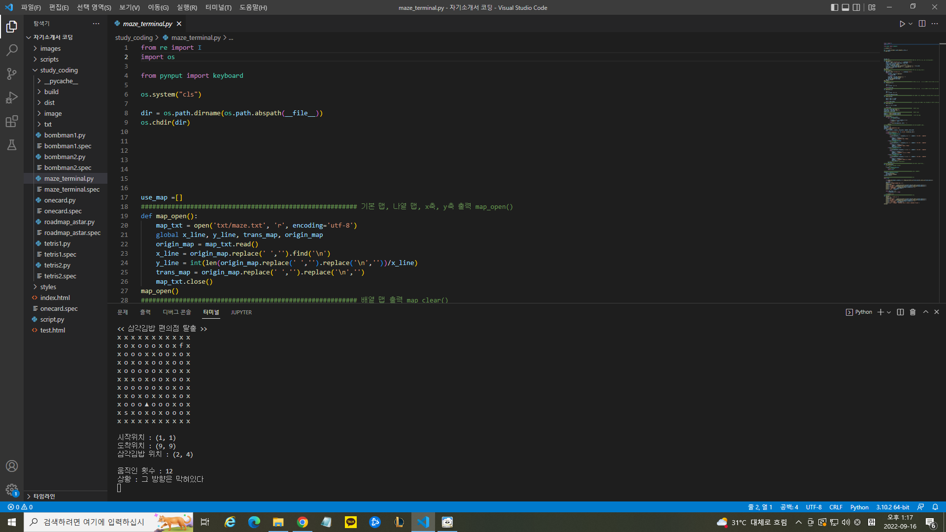Toggle the primary sidebar visibility
Viewport: 946px width, 532px height.
[x=834, y=7]
